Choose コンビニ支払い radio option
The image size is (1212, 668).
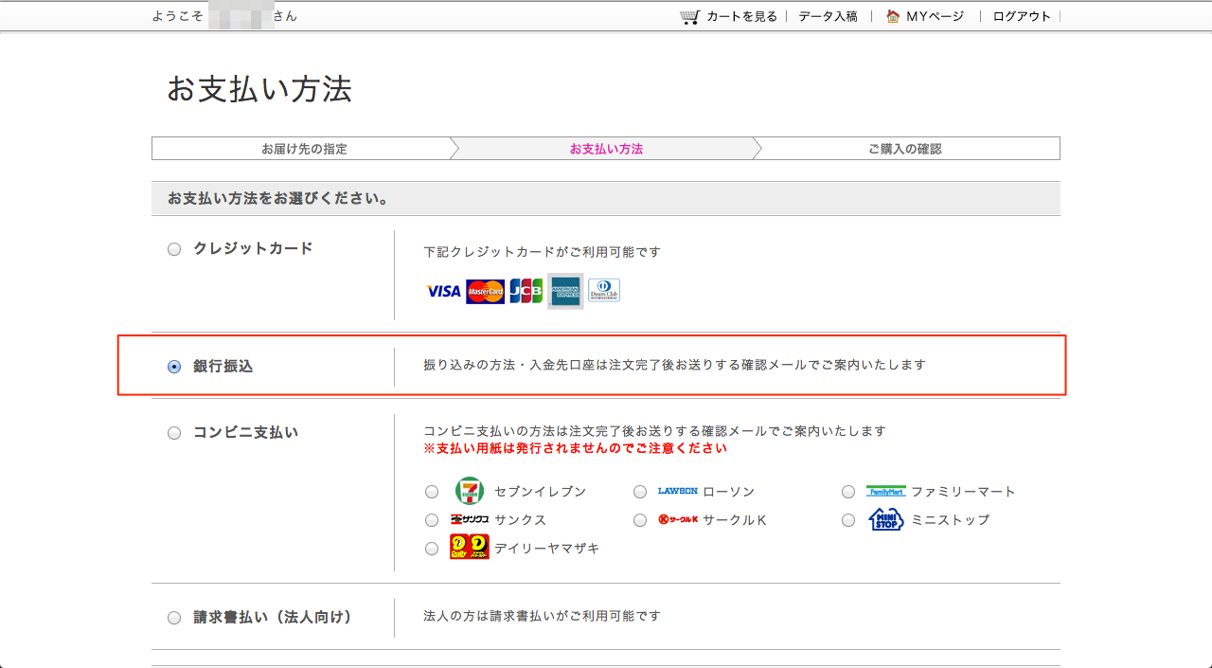click(174, 433)
